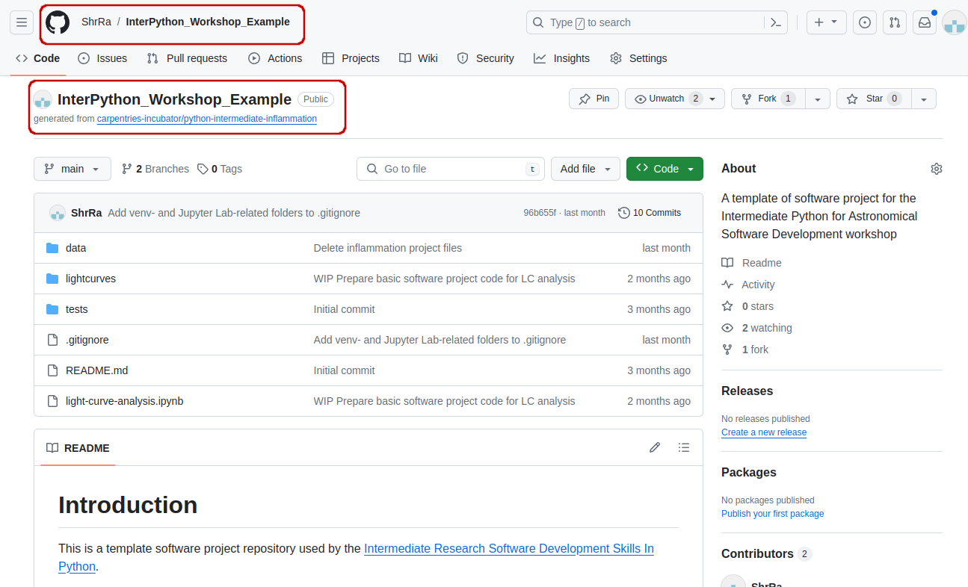Open commit hash 96b655f

[540, 213]
